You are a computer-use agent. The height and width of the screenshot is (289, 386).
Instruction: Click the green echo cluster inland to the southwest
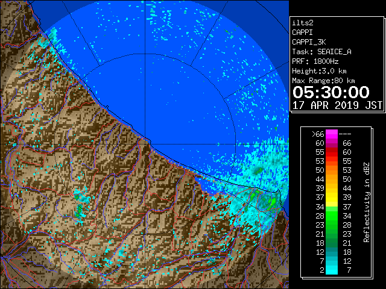80,210
